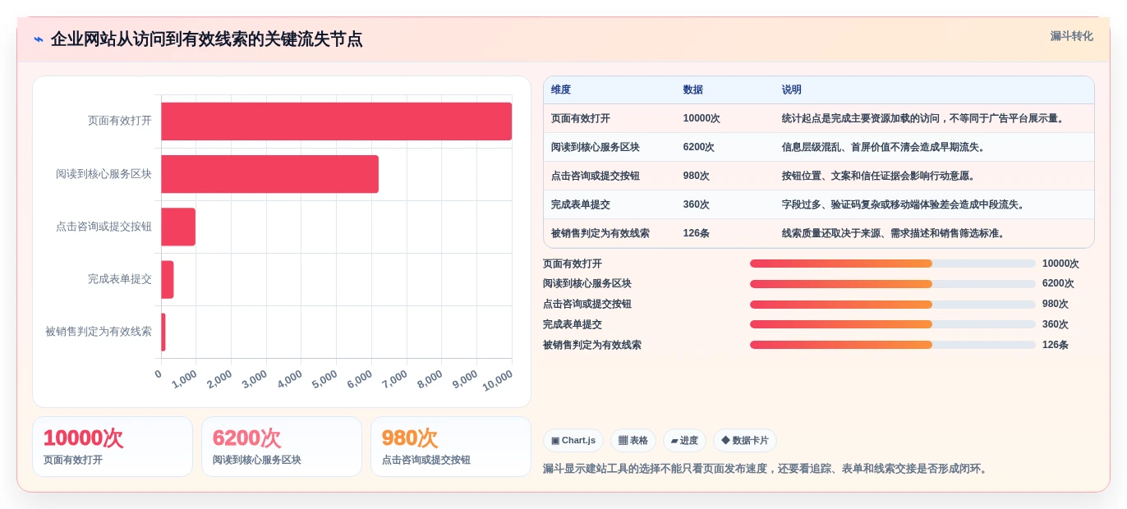Click the 6200次 cell in the table
This screenshot has height=509, width=1127.
699,147
